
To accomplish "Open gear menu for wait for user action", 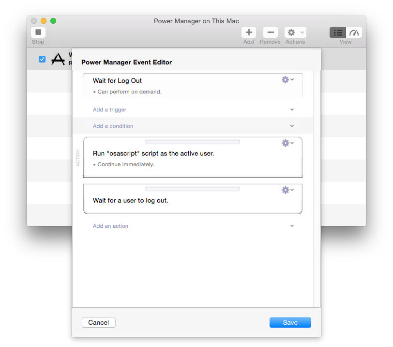I will [287, 190].
